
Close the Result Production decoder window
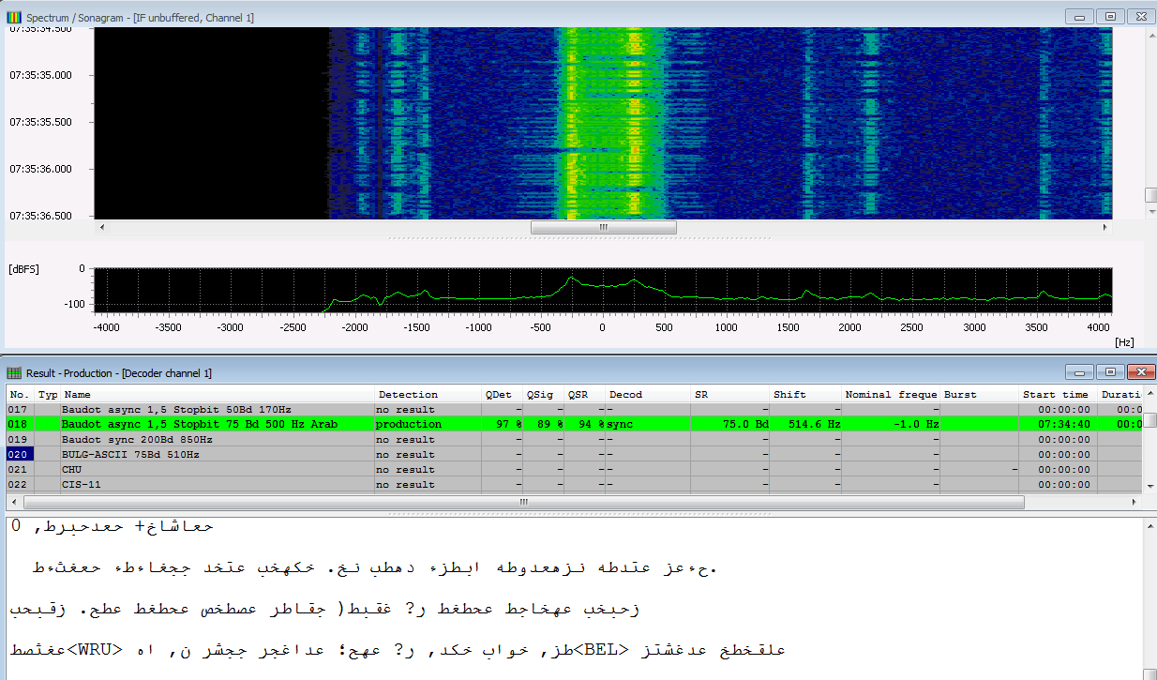(1140, 372)
